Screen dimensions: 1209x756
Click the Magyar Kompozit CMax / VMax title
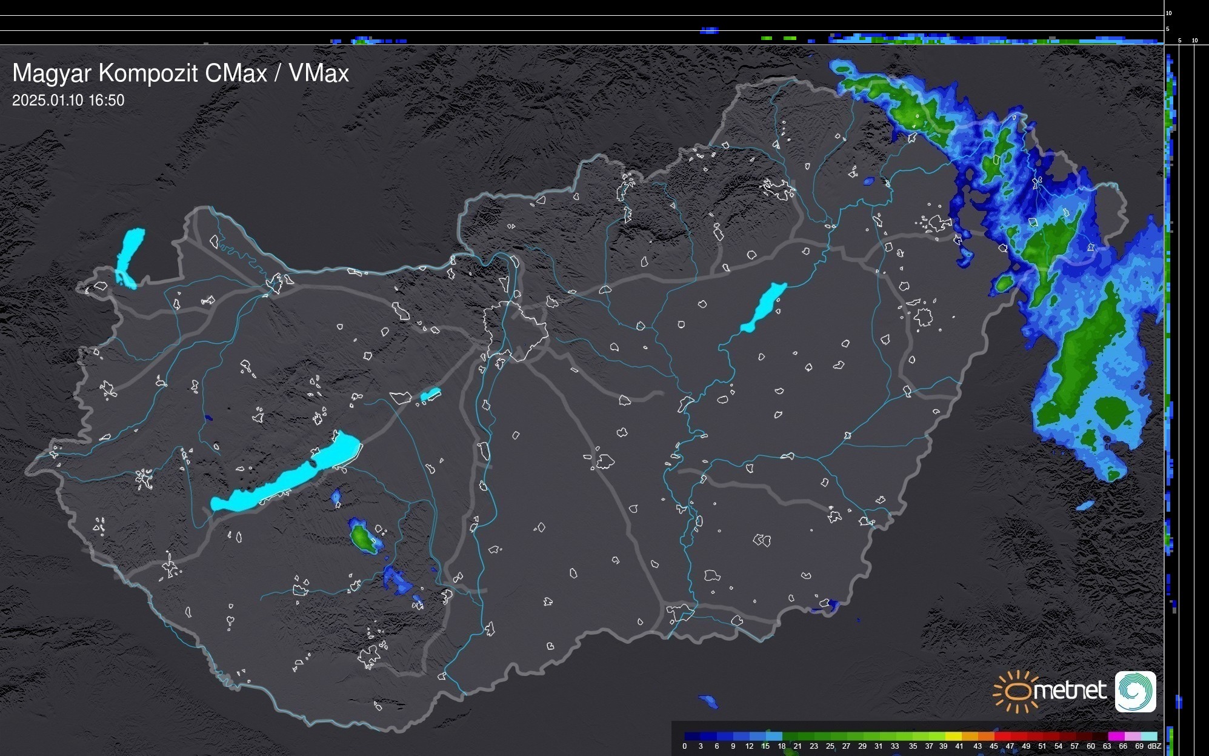[x=181, y=73]
